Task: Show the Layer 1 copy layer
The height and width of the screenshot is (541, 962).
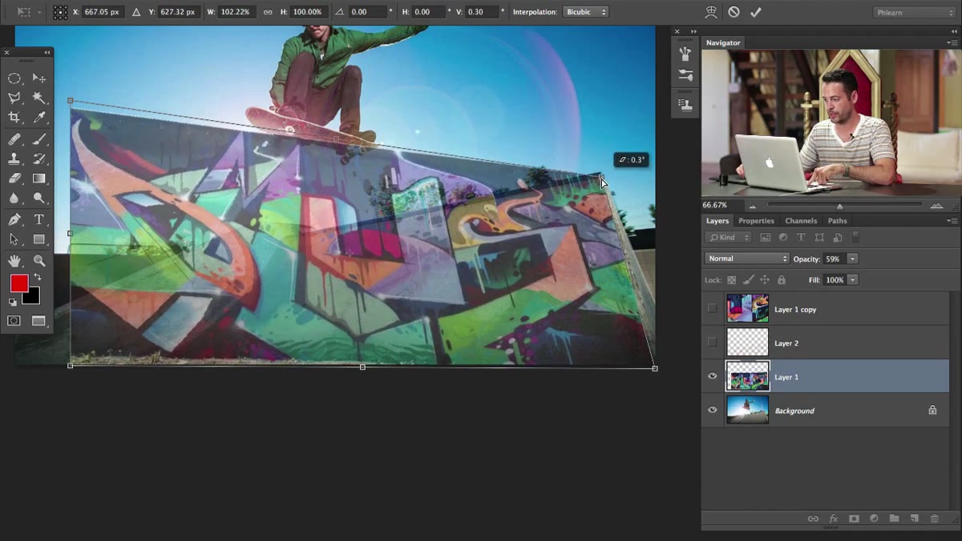Action: tap(712, 308)
